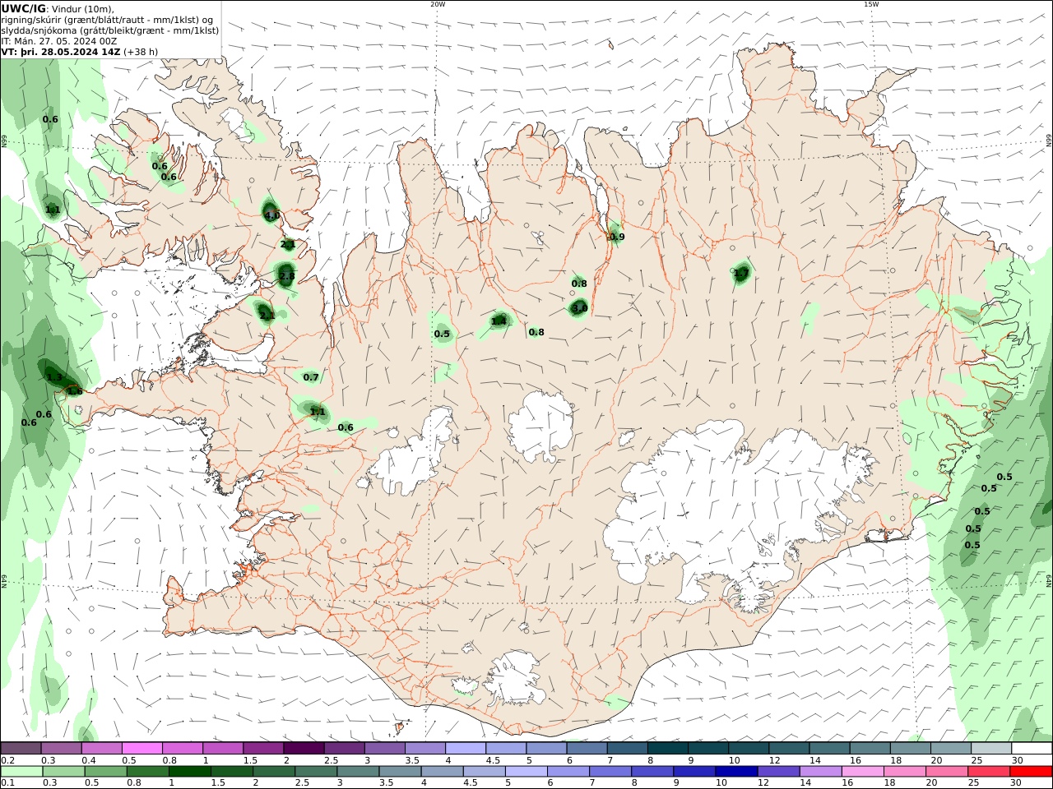Select lower-row grey-green swatch labeled 3
The image size is (1053, 789).
tap(358, 771)
